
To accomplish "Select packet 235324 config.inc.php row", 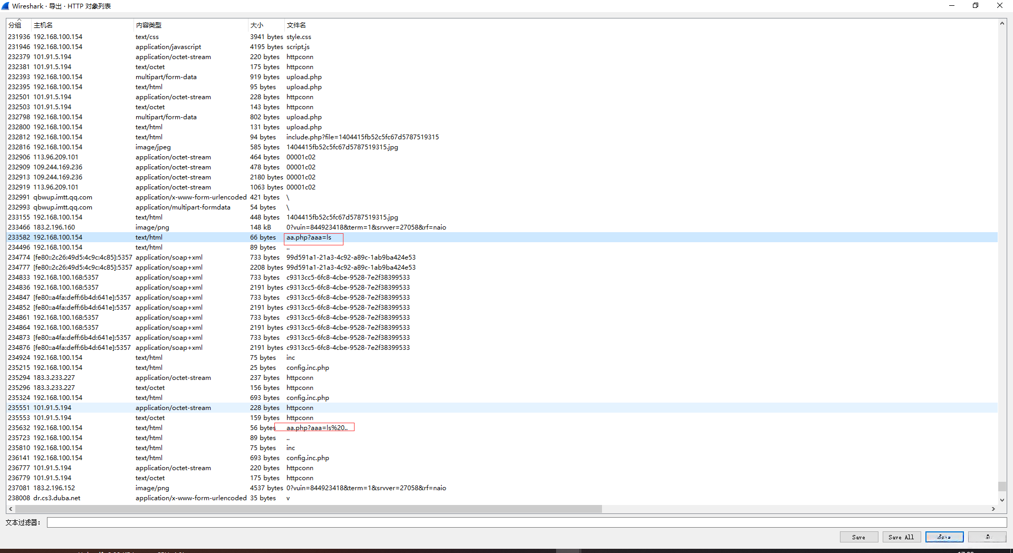I will click(502, 398).
